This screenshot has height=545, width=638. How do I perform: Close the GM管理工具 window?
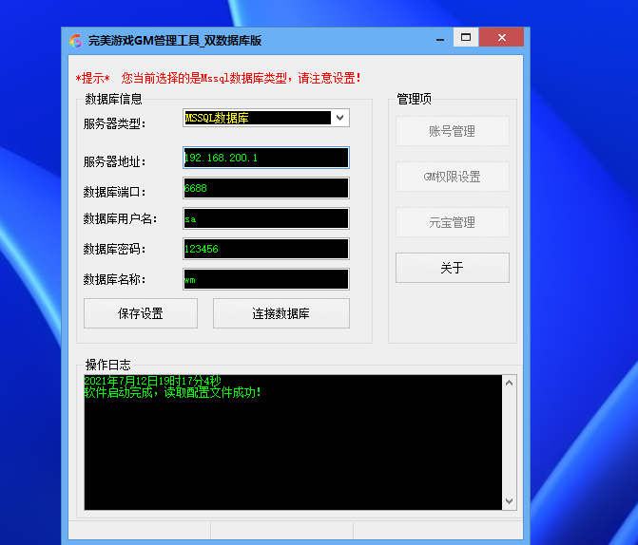[502, 37]
